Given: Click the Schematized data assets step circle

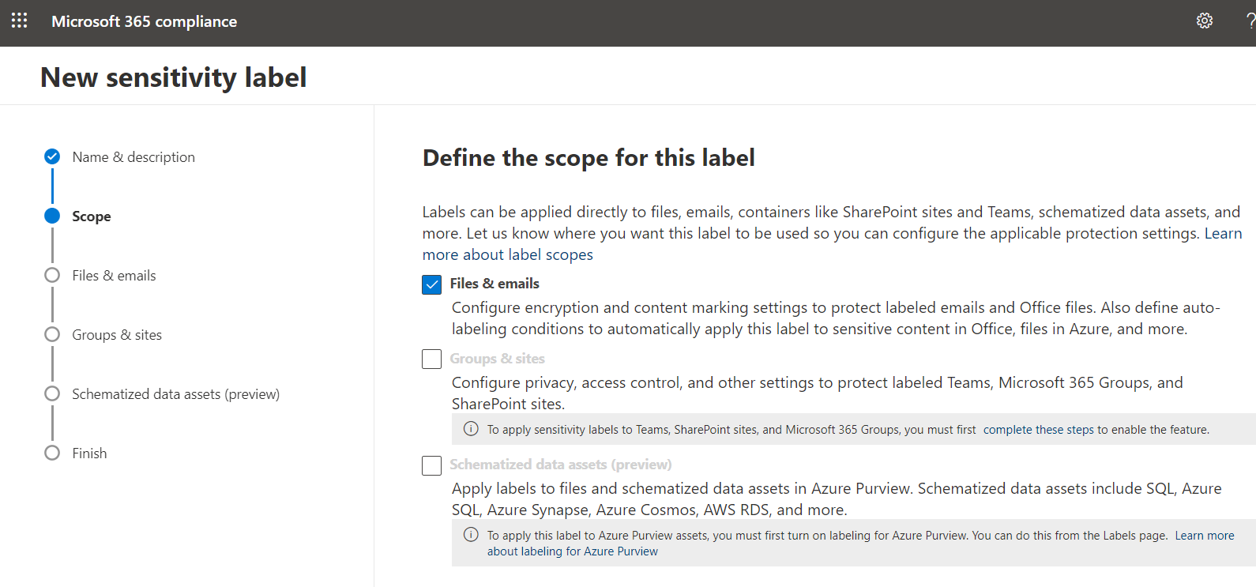Looking at the screenshot, I should [x=52, y=393].
